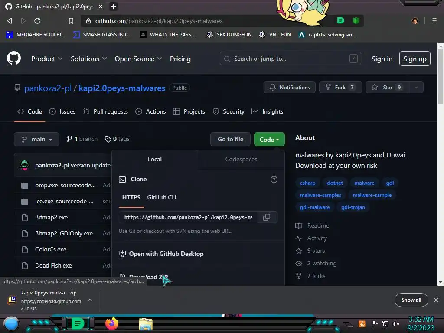Image resolution: width=444 pixels, height=333 pixels.
Task: Open the bmp.exe-sourcecode folder
Action: tap(65, 185)
